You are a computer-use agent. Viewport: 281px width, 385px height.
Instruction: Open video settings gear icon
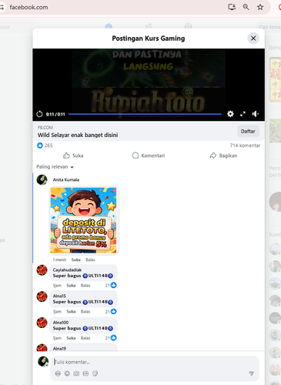(x=230, y=114)
